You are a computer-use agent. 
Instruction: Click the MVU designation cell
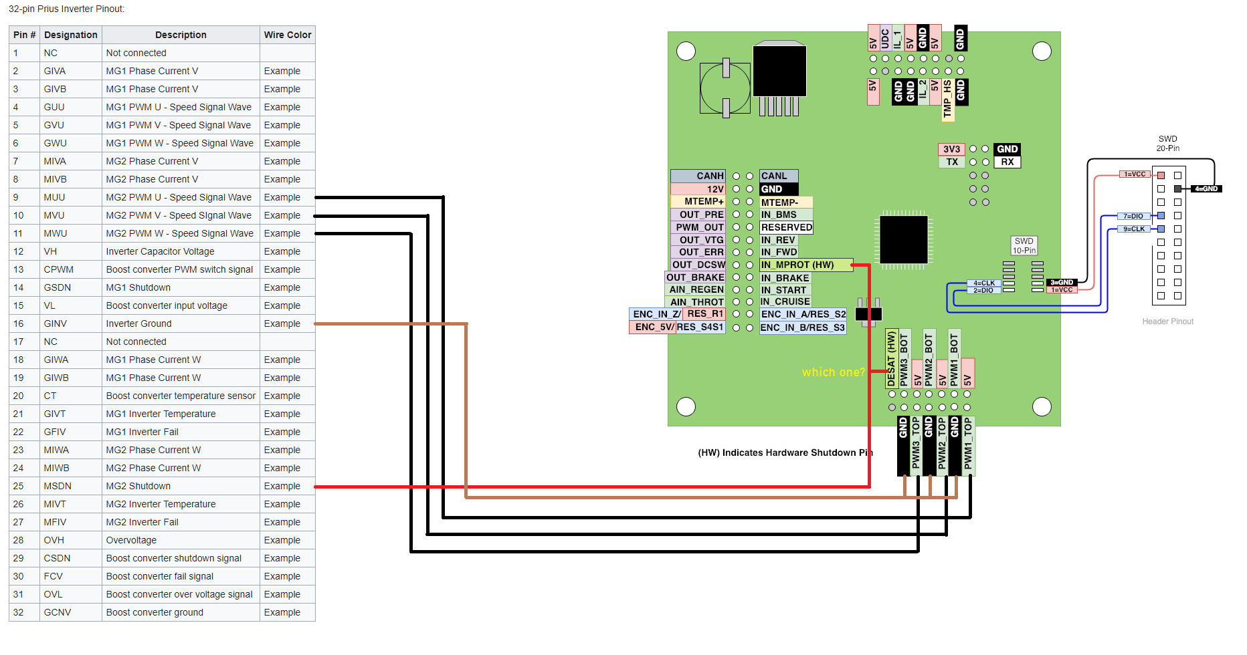point(71,215)
